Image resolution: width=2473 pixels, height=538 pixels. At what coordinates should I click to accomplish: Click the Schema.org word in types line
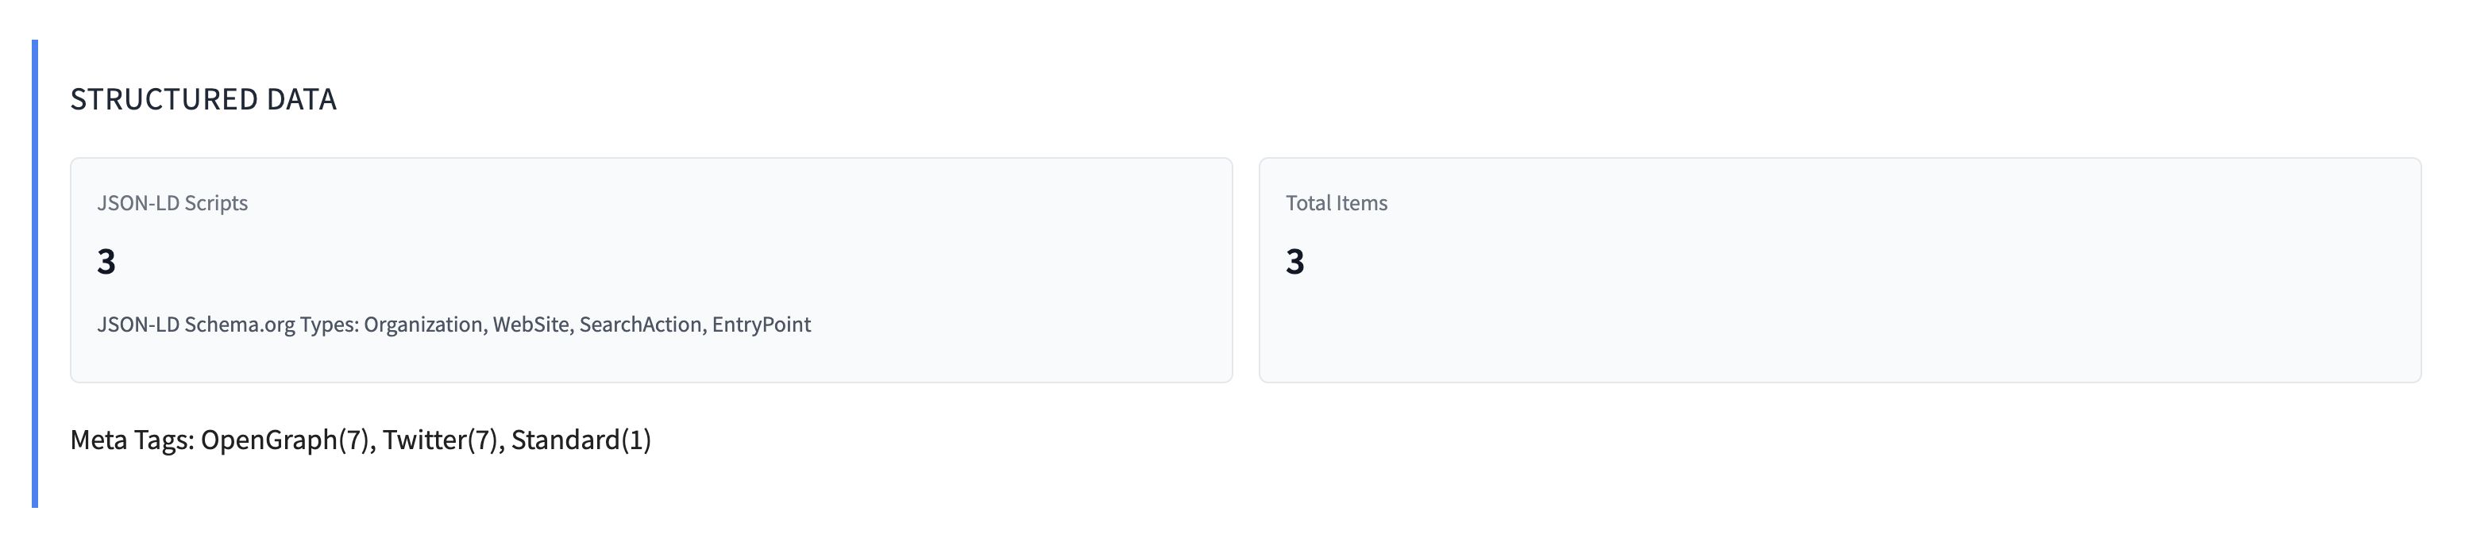click(239, 325)
